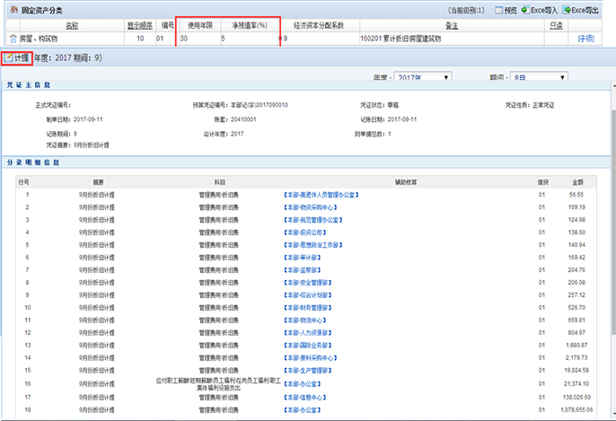Open the 本部-综合计划部 auxiliary link
616x421 pixels.
point(308,295)
